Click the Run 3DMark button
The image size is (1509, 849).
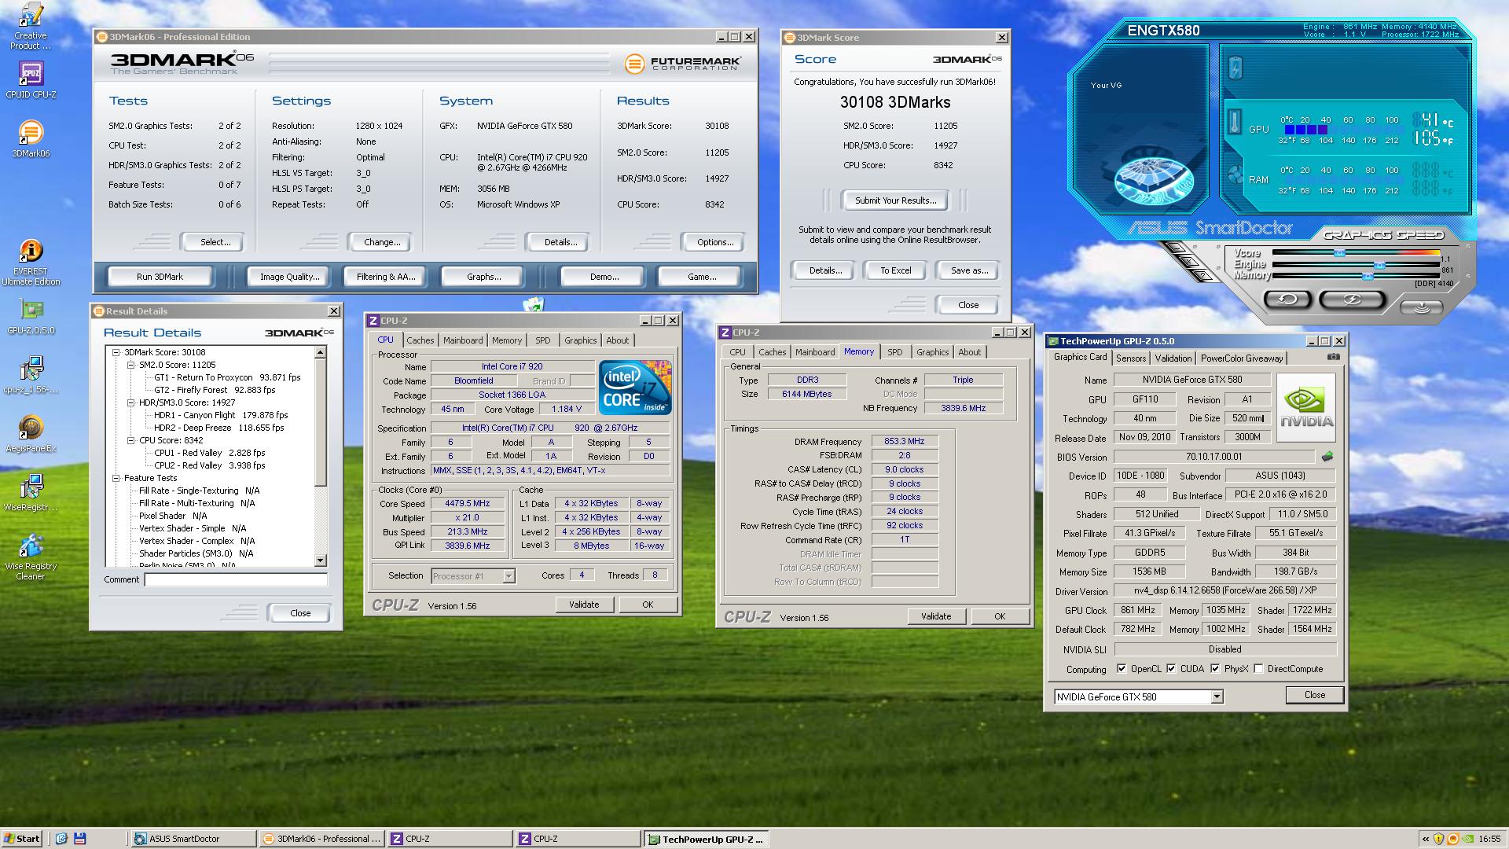pyautogui.click(x=160, y=277)
